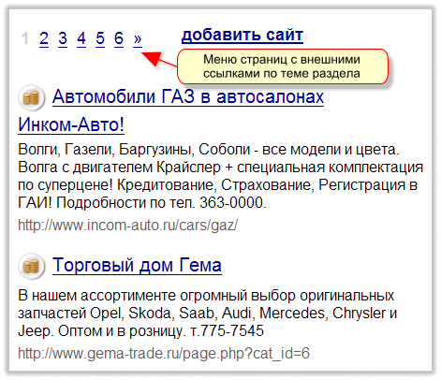441x380 pixels.
Task: Go to the next pages via » link
Action: coord(138,38)
